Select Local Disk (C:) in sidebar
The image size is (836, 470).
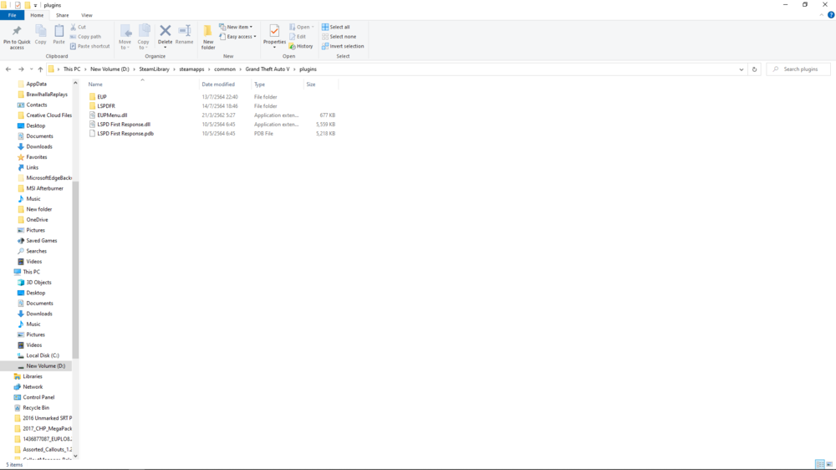point(42,355)
